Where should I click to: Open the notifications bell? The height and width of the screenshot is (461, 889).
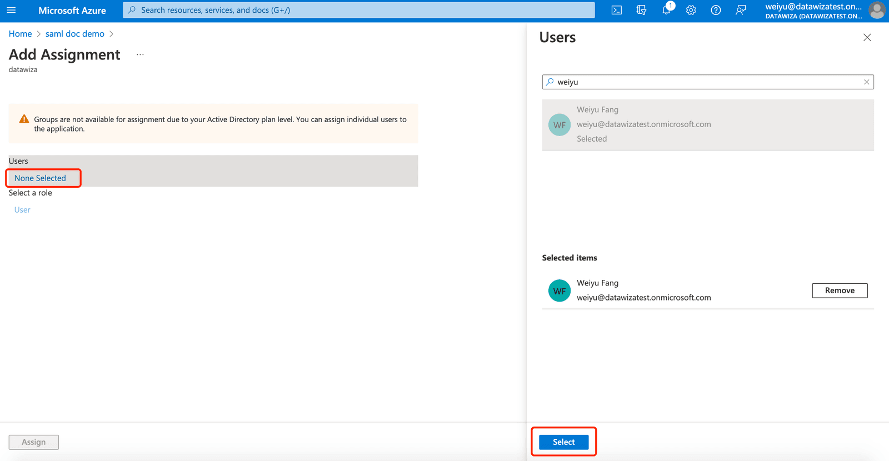[667, 9]
